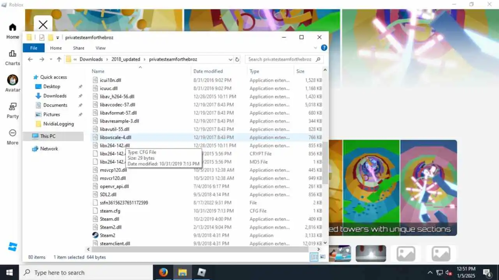The width and height of the screenshot is (499, 280).
Task: Click the Downloads breadcrumb in address bar
Action: pos(91,59)
